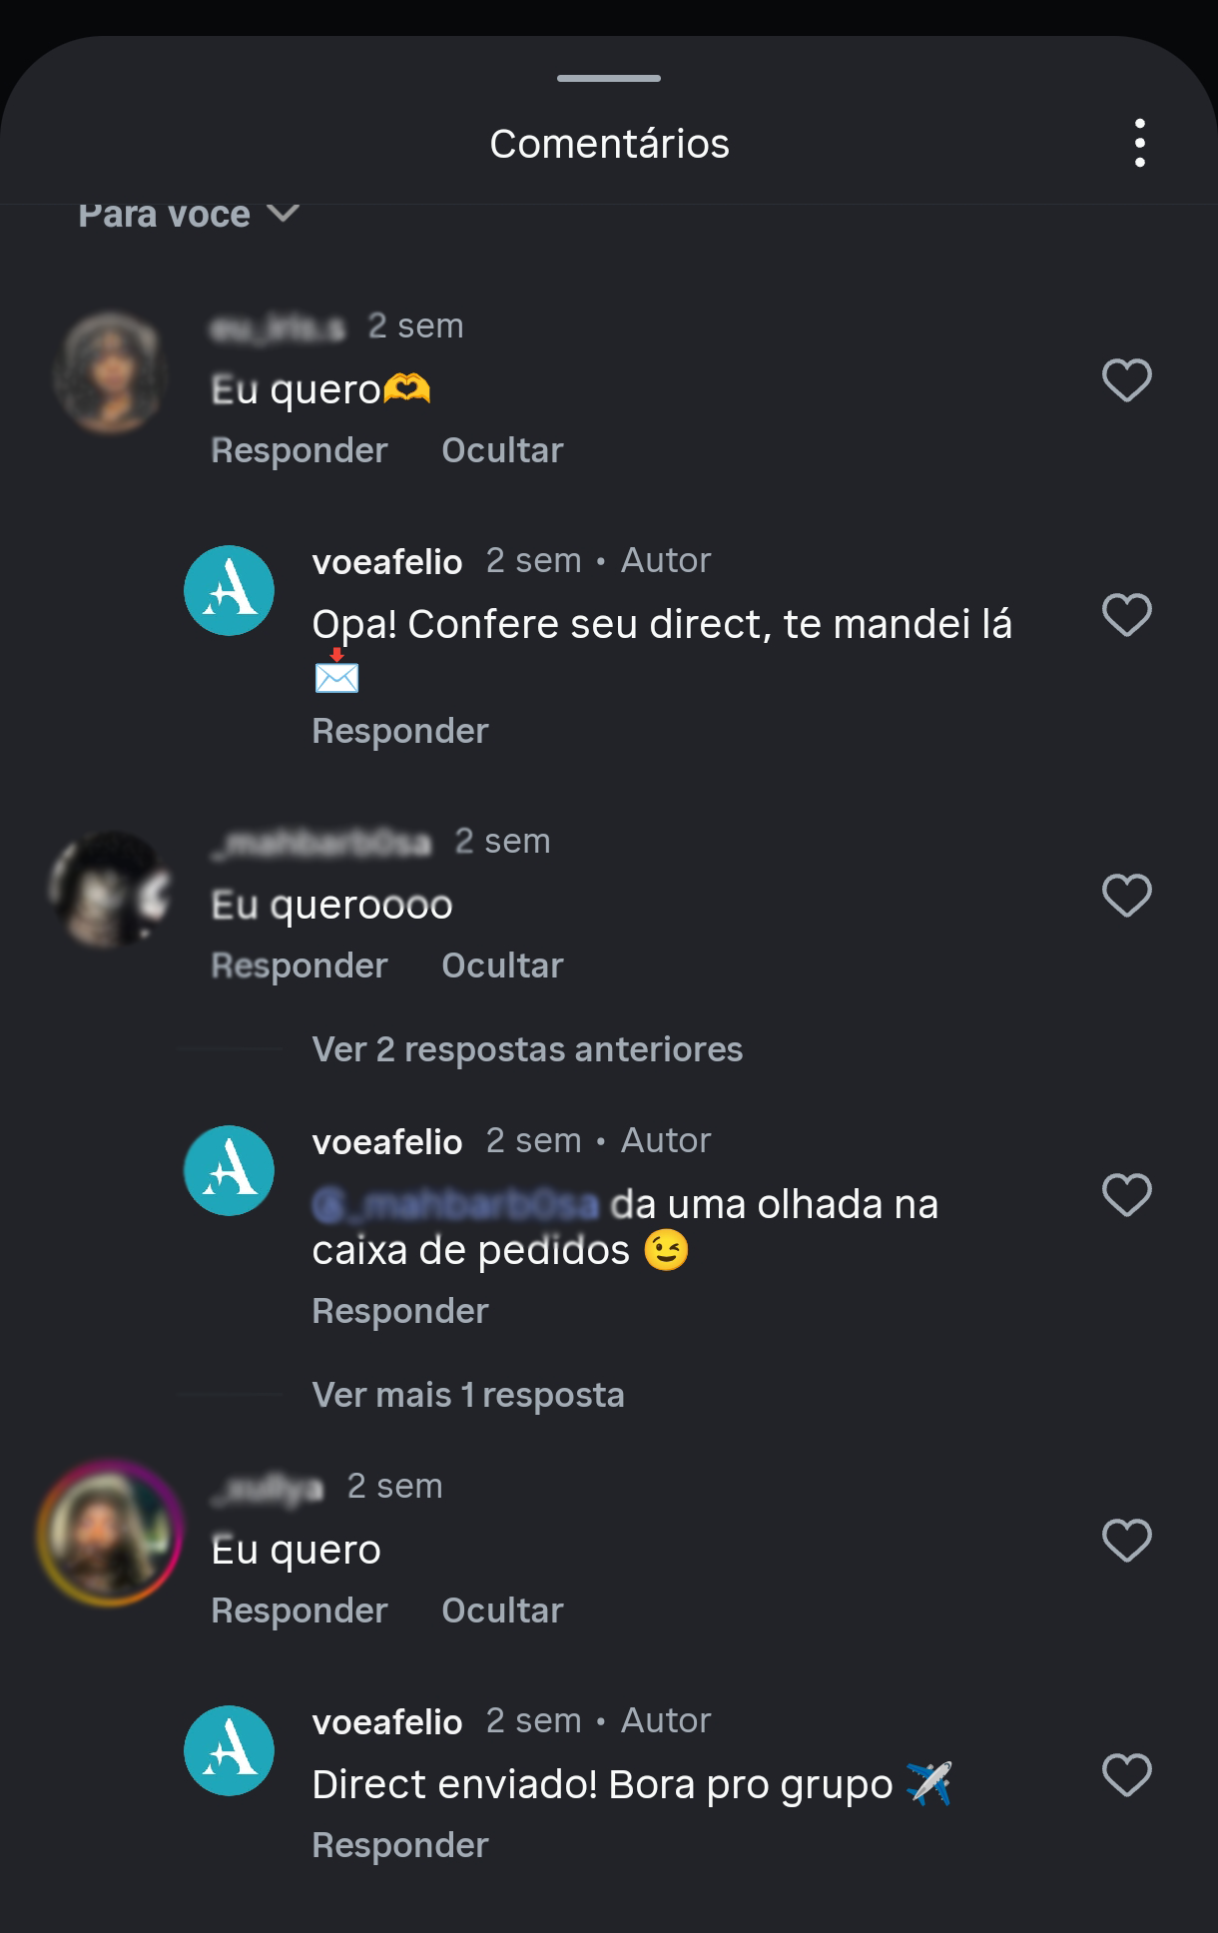Screen dimensions: 1218x1933
Task: Like _nulya's "Eu quero" comment
Action: tap(1126, 1540)
